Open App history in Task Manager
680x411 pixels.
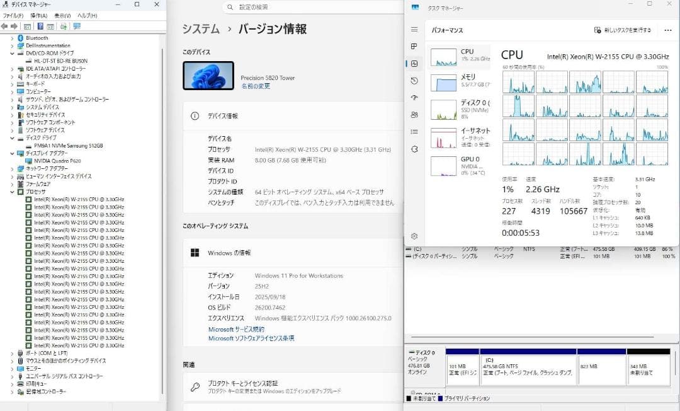pyautogui.click(x=414, y=81)
